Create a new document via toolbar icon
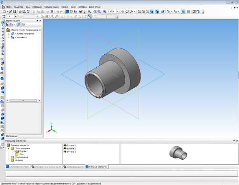239x185 pixels. tap(4, 11)
